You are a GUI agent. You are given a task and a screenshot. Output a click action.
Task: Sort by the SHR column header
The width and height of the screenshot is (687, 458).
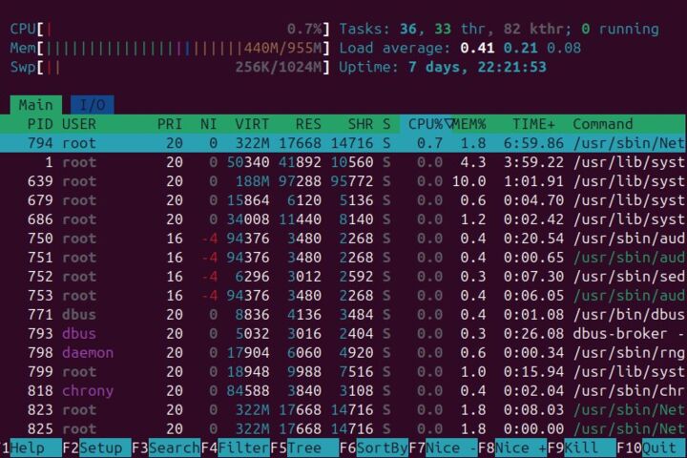click(x=360, y=124)
